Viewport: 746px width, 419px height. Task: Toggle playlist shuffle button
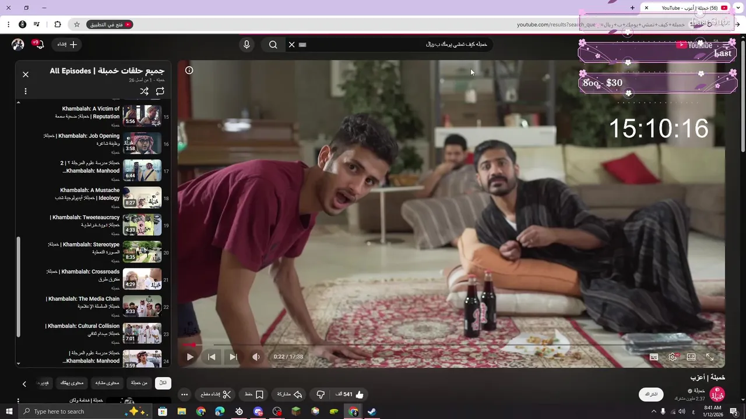[144, 91]
